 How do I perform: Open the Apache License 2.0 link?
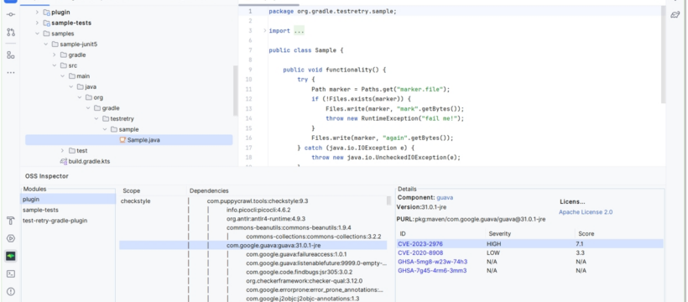click(586, 212)
